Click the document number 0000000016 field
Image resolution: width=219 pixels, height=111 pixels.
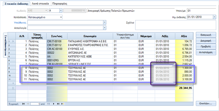click(74, 11)
